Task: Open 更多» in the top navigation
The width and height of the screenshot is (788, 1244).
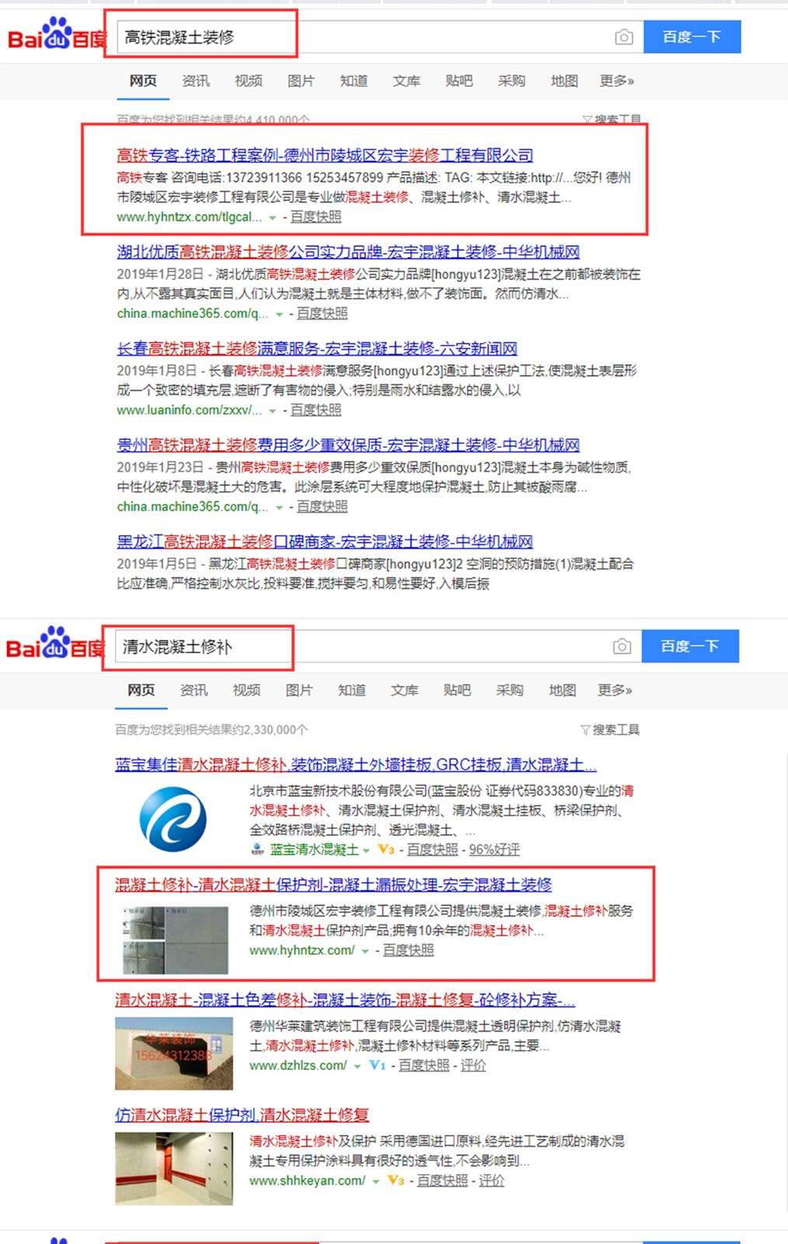Action: click(x=616, y=81)
